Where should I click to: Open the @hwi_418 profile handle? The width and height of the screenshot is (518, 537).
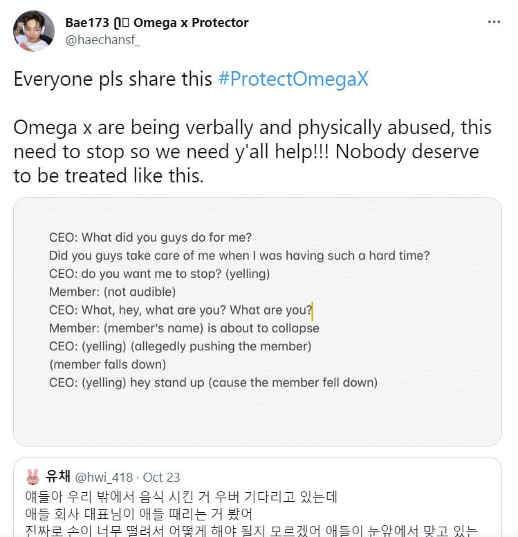104,477
